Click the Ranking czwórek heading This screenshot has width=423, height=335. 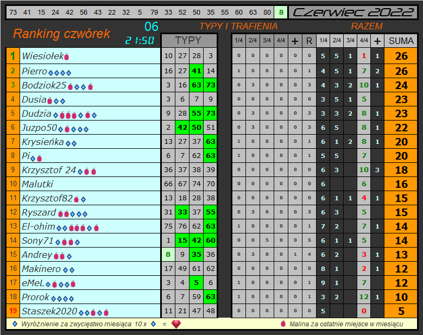(x=62, y=34)
